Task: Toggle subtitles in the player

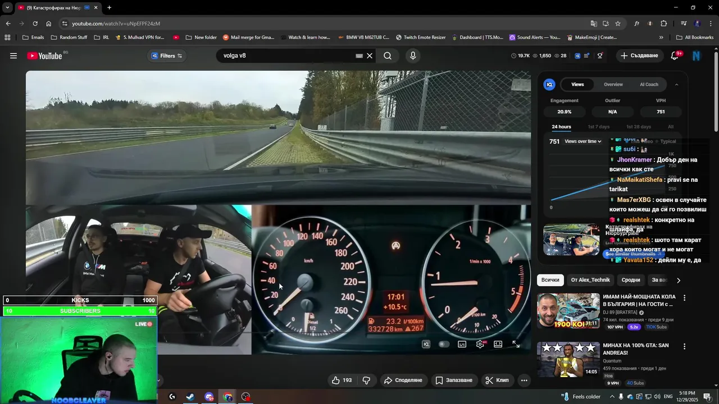Action: 462,344
